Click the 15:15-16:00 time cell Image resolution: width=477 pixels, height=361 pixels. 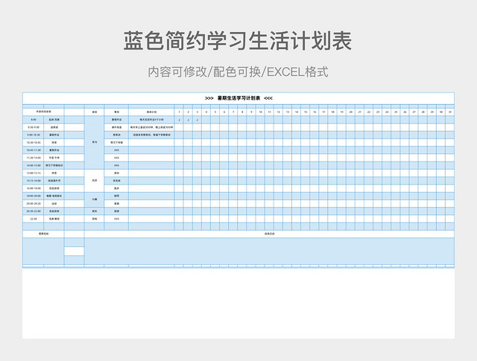coord(34,181)
